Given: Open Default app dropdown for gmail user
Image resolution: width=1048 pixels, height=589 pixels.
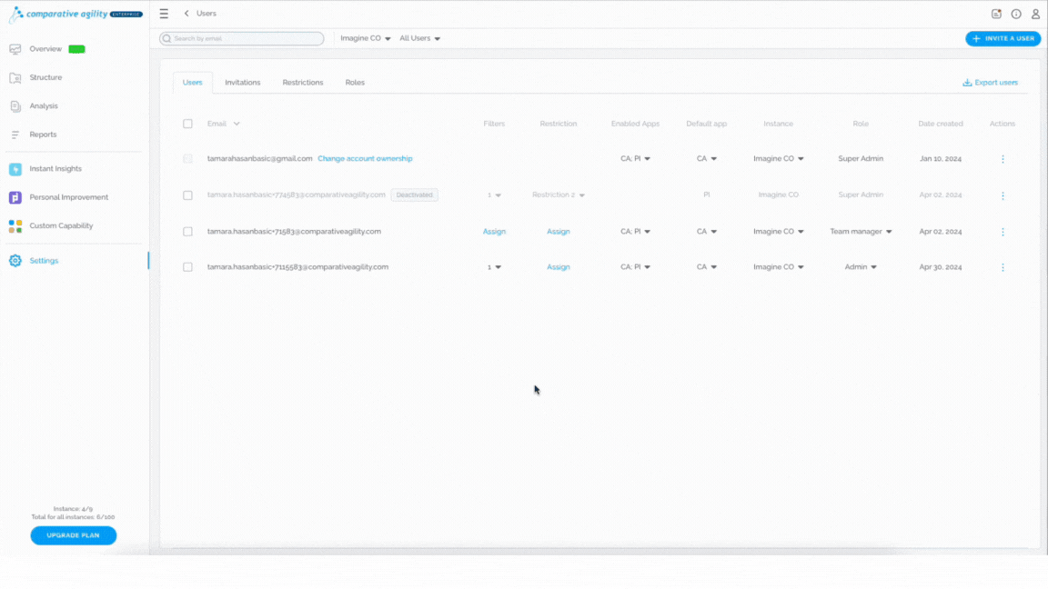Looking at the screenshot, I should click(x=707, y=159).
